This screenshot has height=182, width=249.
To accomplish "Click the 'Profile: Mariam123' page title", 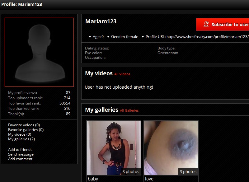I will pos(21,4).
